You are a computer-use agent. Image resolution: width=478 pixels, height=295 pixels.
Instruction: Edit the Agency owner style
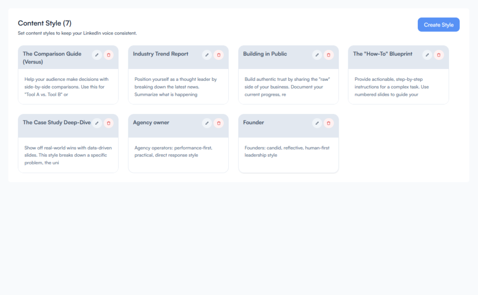[x=207, y=123]
